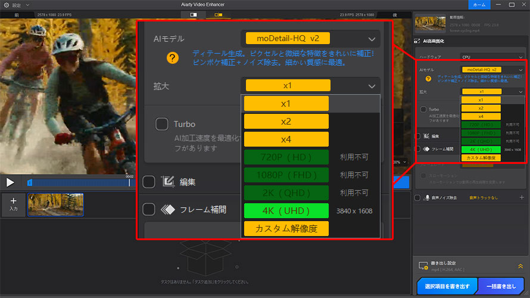
Task: Open the moDetail-HQ v2 model dropdown in the enlarged callout
Action: point(310,39)
